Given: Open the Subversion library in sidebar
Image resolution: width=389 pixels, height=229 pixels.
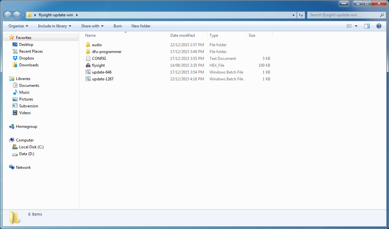Looking at the screenshot, I should [28, 106].
